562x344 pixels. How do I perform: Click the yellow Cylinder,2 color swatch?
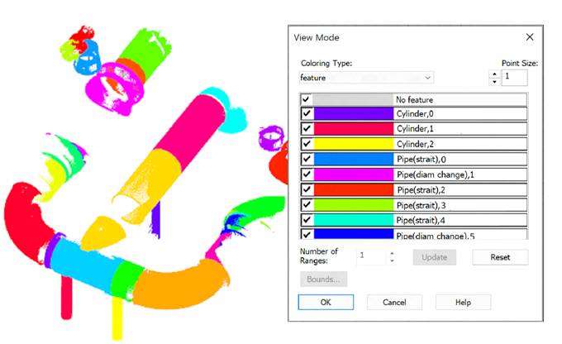354,144
